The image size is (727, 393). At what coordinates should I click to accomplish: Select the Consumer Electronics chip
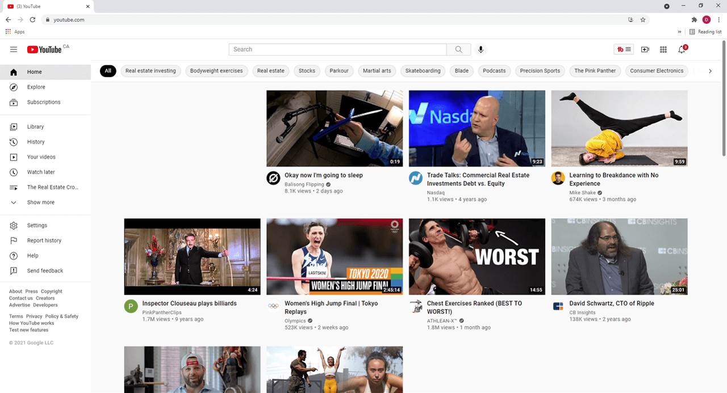[657, 71]
